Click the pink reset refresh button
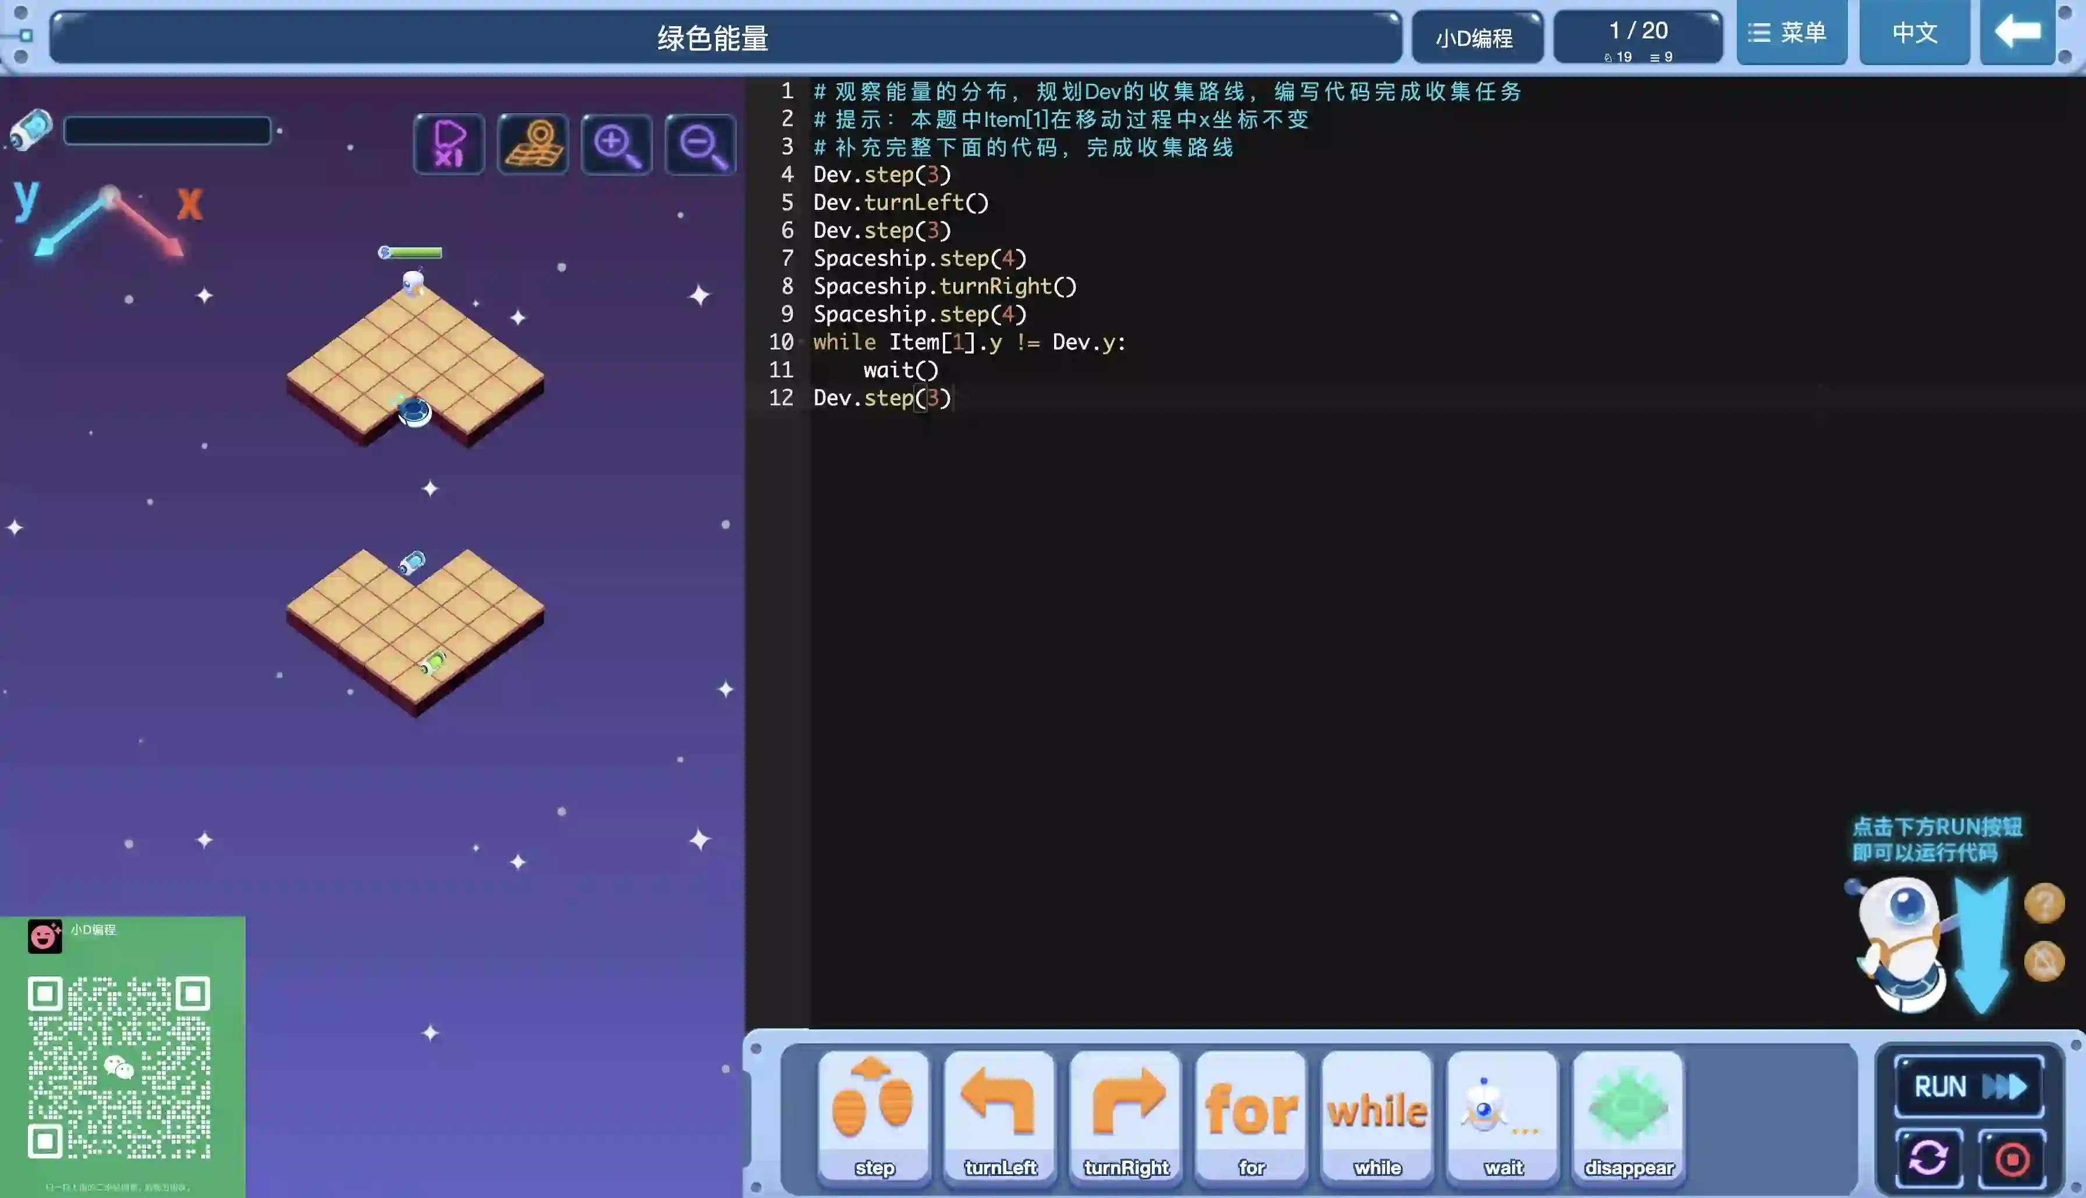The image size is (2086, 1198). click(x=1929, y=1158)
